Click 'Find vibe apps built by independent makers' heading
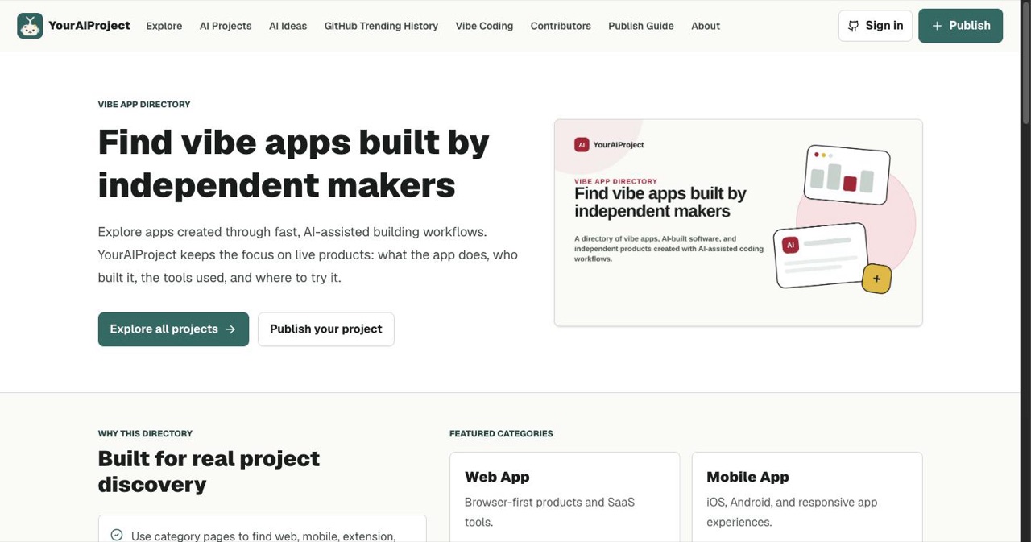 click(294, 163)
